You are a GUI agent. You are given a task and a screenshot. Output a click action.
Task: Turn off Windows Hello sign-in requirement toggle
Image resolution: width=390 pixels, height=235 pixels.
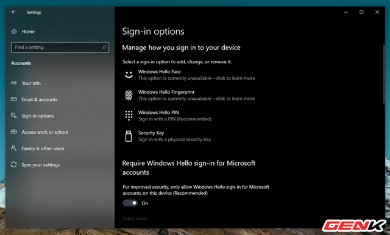[130, 203]
